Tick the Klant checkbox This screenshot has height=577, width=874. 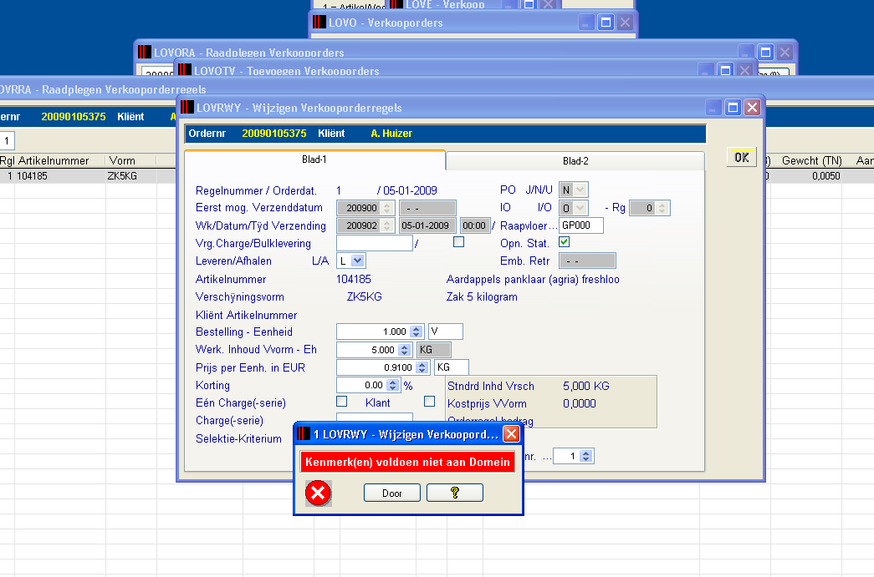pyautogui.click(x=429, y=401)
